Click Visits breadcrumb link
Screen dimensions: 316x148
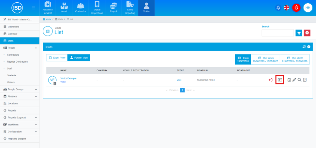[x=59, y=19]
